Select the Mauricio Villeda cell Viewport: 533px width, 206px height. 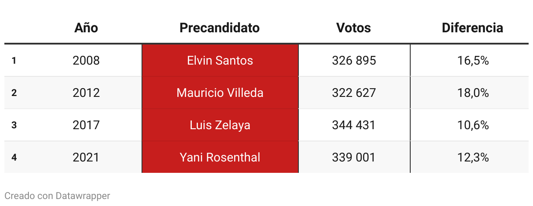(x=220, y=93)
